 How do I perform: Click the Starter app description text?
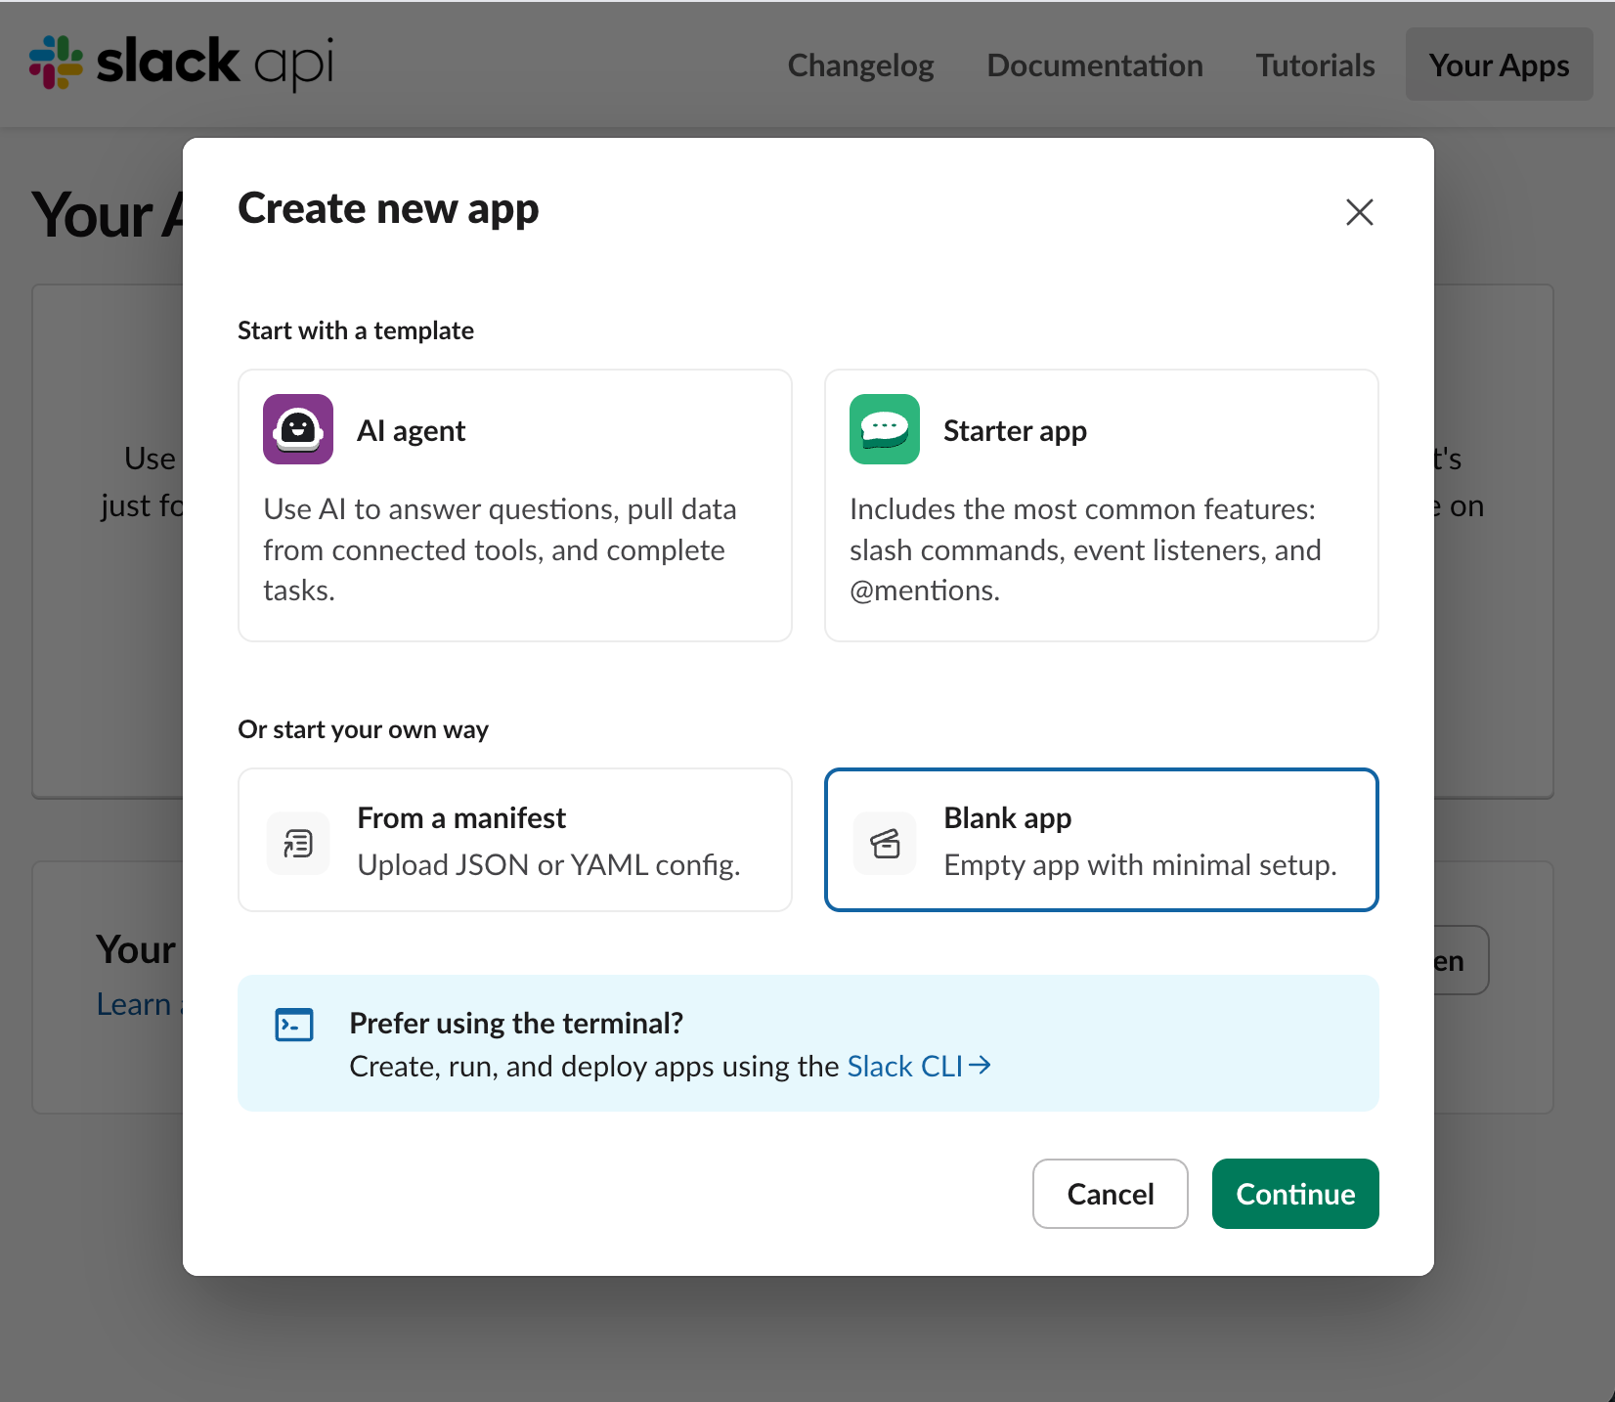click(1085, 549)
